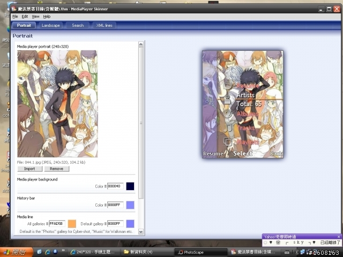Click the MediaPlayer Skinner title bar icon

(14, 9)
